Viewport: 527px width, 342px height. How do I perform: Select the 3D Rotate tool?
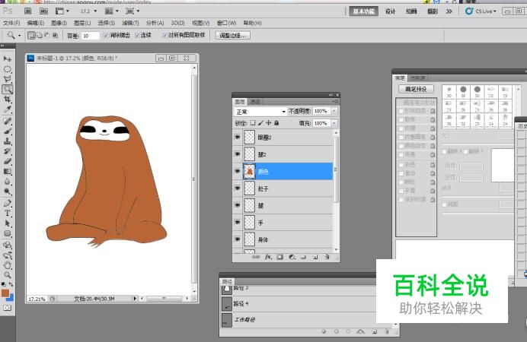(8, 245)
